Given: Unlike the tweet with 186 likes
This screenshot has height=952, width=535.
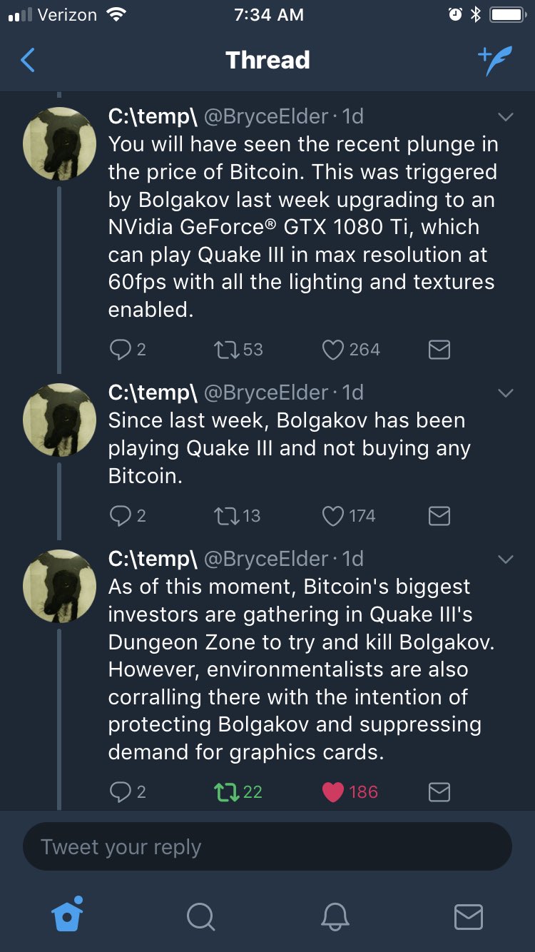Looking at the screenshot, I should pyautogui.click(x=333, y=791).
